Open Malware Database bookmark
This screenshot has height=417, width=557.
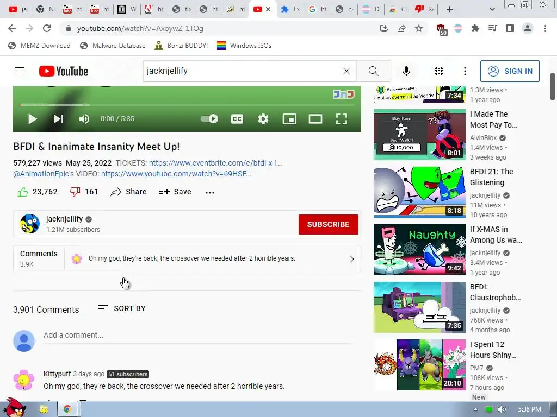pyautogui.click(x=113, y=46)
